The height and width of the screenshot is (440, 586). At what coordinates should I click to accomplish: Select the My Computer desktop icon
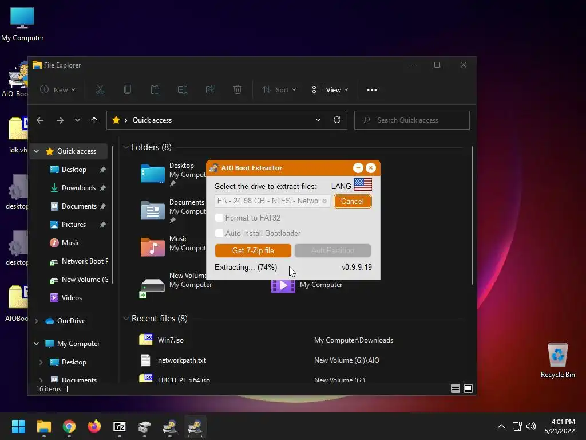click(22, 23)
